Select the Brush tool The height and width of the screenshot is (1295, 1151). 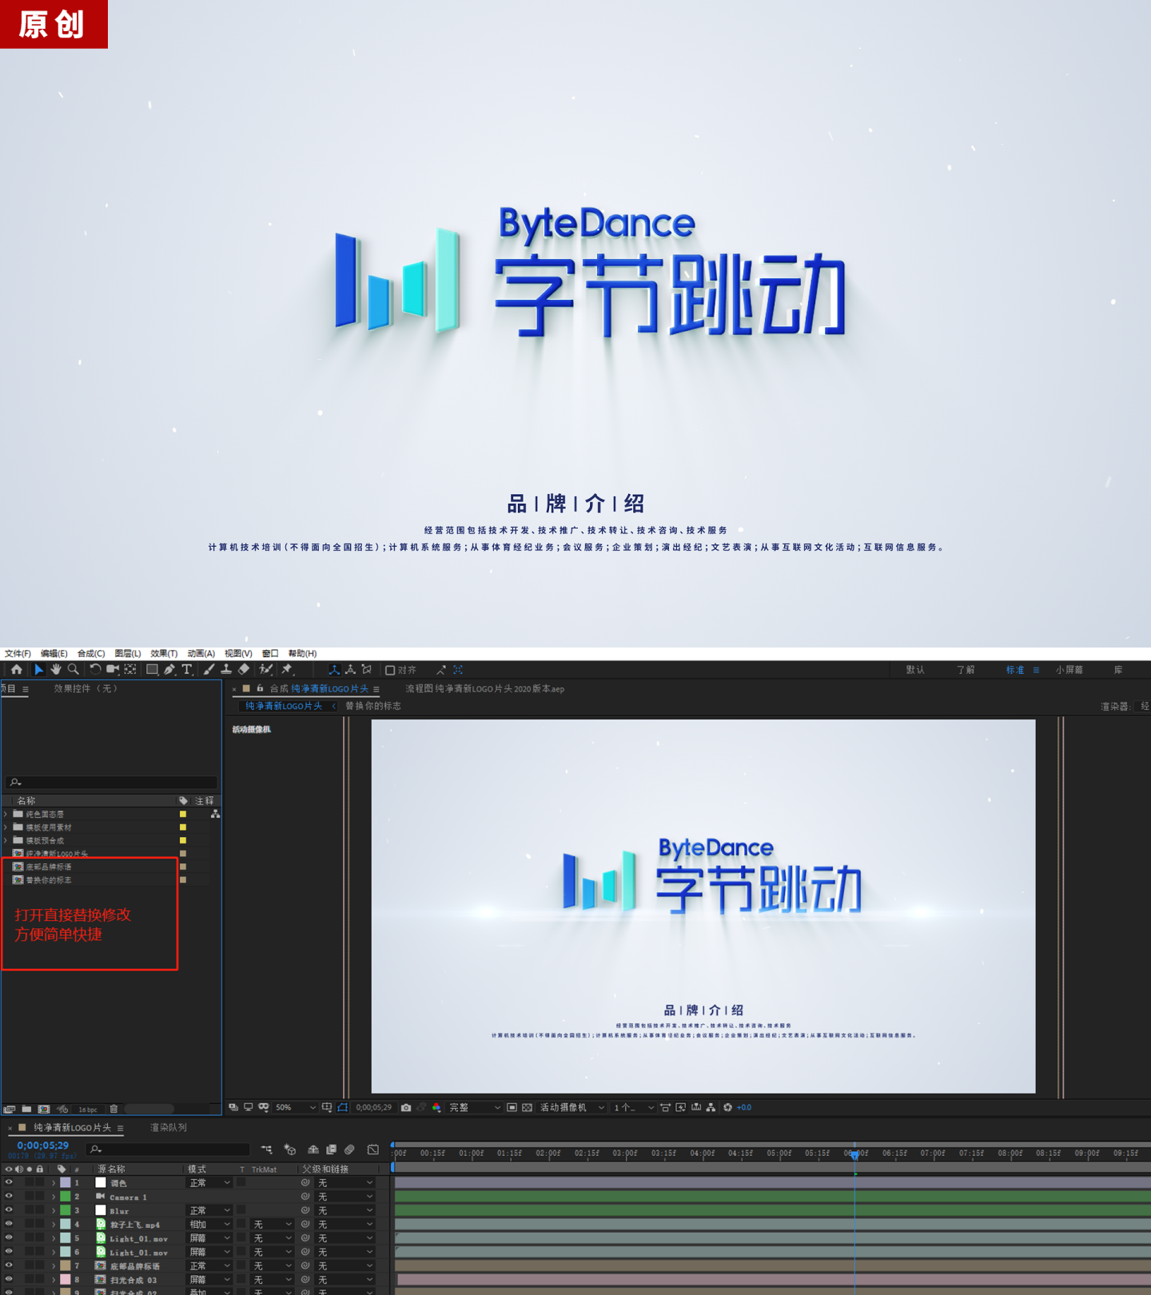tap(209, 670)
